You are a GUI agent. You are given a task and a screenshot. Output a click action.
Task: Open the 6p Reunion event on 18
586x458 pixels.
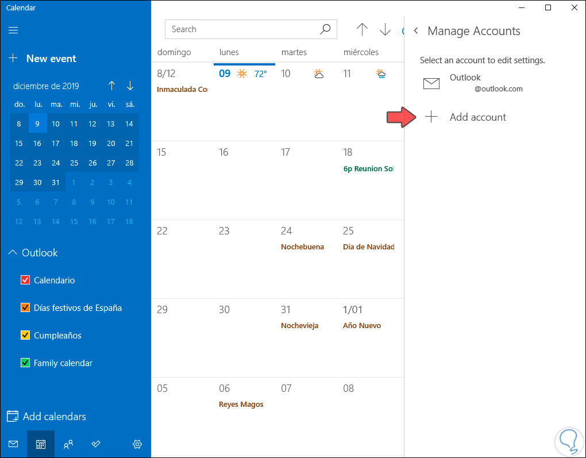[x=368, y=168]
